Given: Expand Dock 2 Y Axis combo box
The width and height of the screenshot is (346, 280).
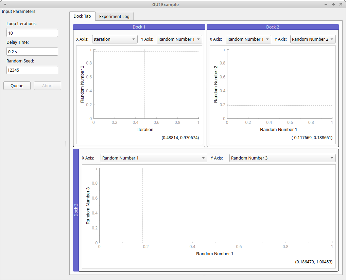Looking at the screenshot, I should (313, 39).
